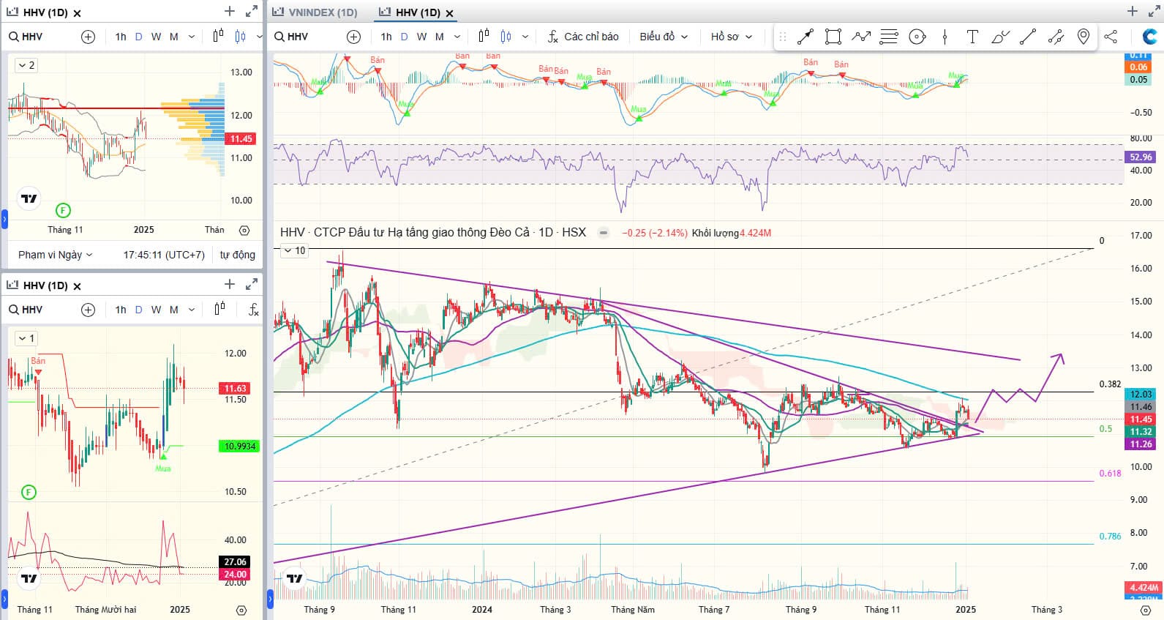Choose the vertical line drawing tool
The image size is (1164, 620).
pos(945,37)
